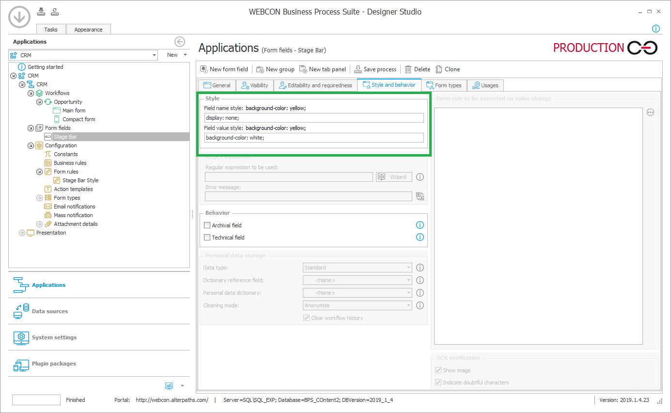Open the info icon beside Archival field
The width and height of the screenshot is (671, 413).
tap(420, 225)
